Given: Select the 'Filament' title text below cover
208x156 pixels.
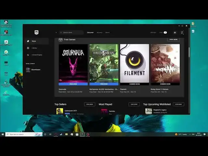Looking at the screenshot, I should coord(123,89).
